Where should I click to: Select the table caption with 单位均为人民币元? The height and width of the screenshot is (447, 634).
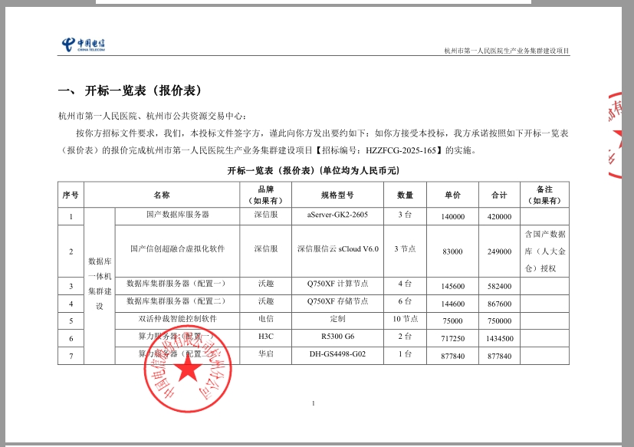(313, 170)
